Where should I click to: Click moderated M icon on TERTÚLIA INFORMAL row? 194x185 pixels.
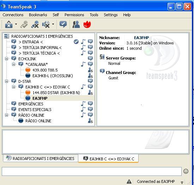coord(90,47)
